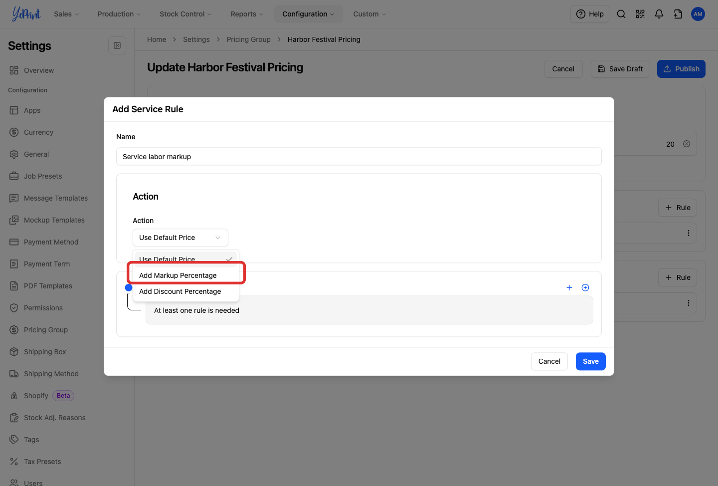This screenshot has width=718, height=486.
Task: Open the document export icon in top bar
Action: (x=678, y=14)
